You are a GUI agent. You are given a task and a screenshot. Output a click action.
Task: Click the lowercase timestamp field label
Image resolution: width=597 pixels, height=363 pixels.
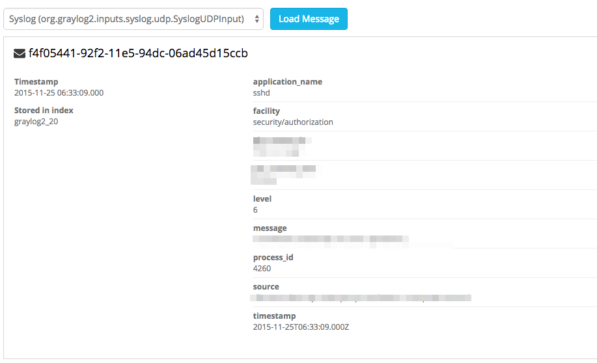(274, 316)
